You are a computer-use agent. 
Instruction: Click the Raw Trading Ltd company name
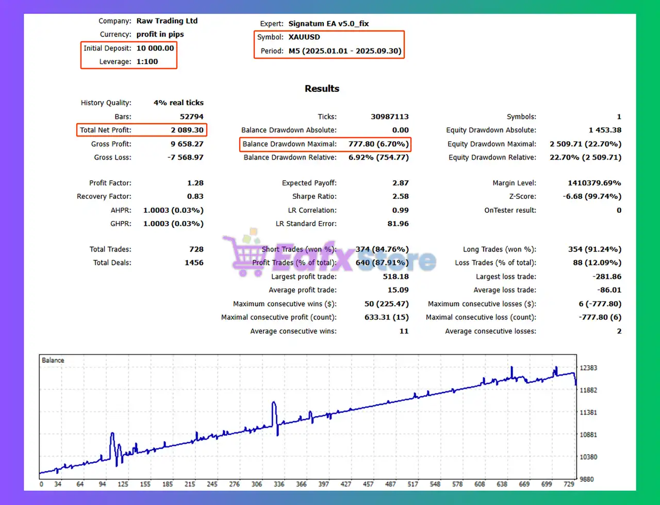167,21
